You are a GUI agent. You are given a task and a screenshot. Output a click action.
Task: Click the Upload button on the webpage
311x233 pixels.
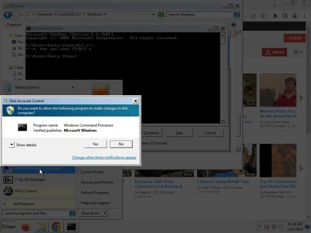pos(274,52)
